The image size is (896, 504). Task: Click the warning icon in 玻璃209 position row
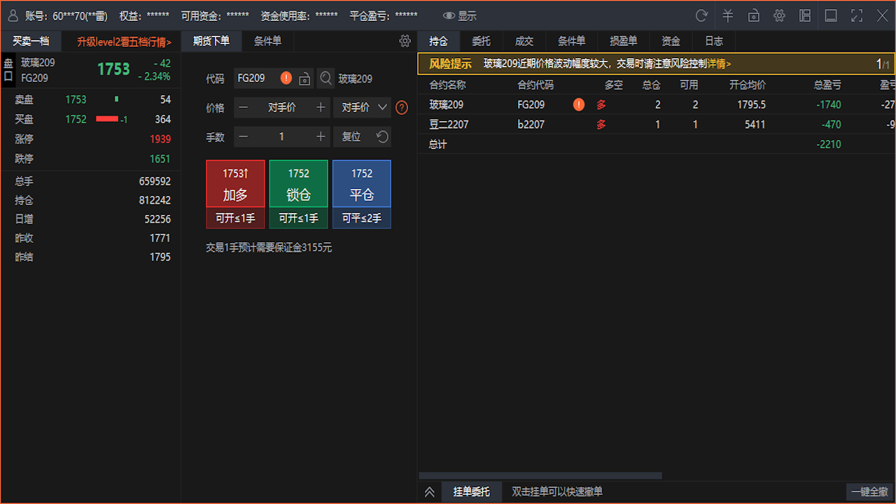click(x=579, y=105)
